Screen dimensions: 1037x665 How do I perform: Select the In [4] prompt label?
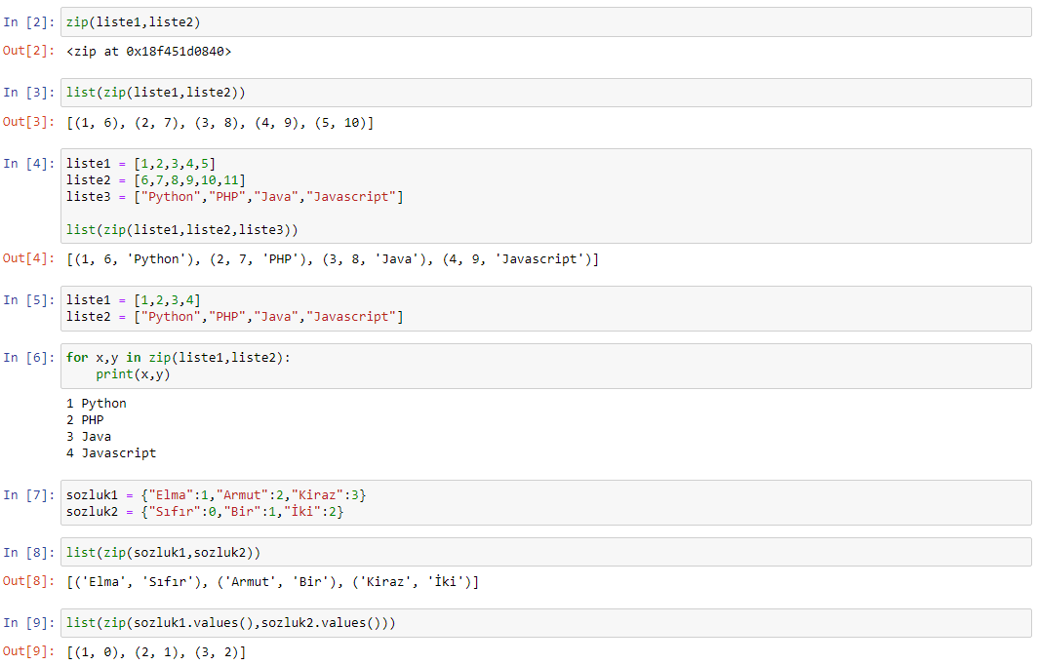point(28,163)
